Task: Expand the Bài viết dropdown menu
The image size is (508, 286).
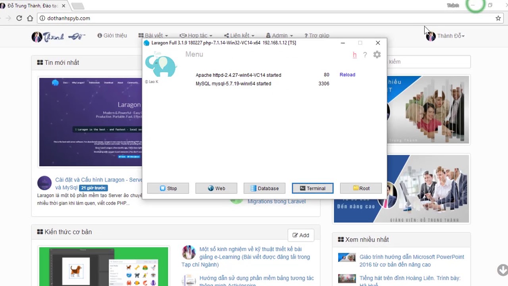Action: click(153, 36)
